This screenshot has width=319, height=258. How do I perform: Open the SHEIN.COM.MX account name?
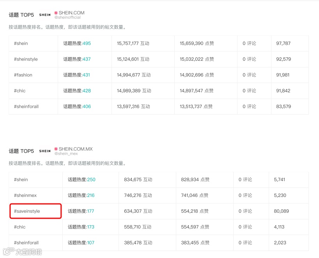[76, 149]
